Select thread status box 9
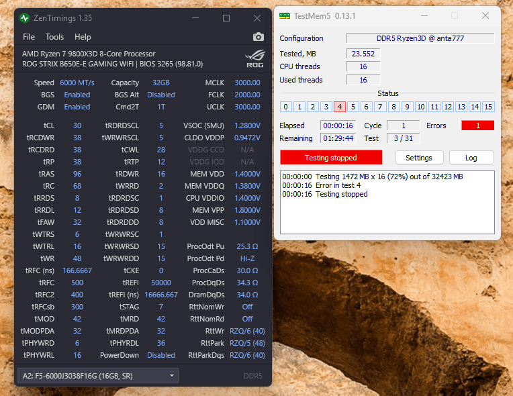The height and width of the screenshot is (396, 513). 407,107
